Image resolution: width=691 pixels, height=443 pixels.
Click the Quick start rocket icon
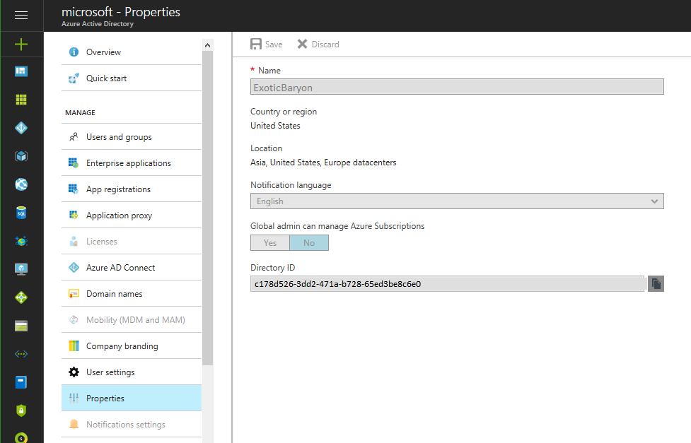pos(74,78)
